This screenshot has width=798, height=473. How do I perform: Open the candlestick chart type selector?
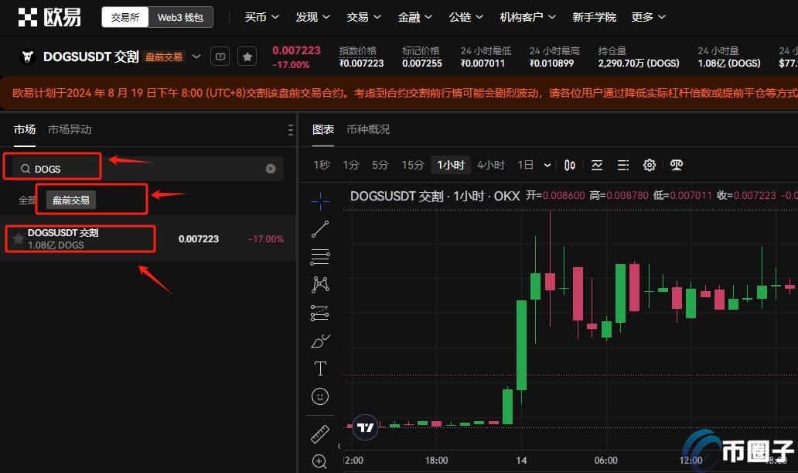(x=570, y=165)
